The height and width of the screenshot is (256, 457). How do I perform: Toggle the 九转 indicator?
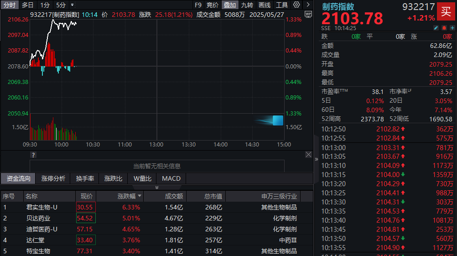click(247, 5)
